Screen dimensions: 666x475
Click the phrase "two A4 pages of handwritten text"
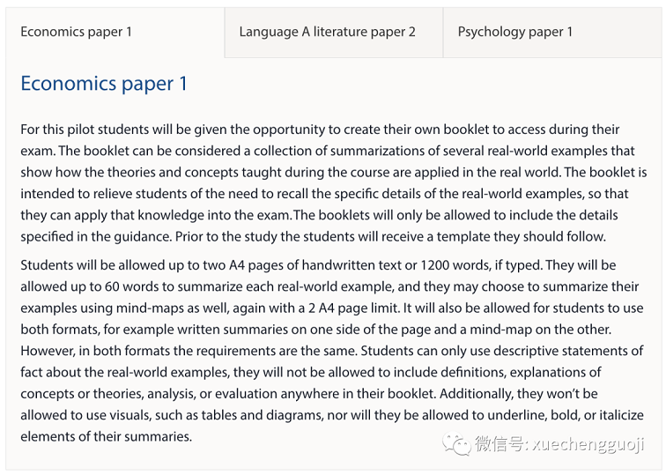point(303,265)
